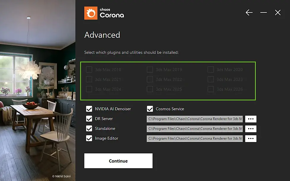Enable the 3ds Max 2022 plugin checkbox

click(x=150, y=79)
